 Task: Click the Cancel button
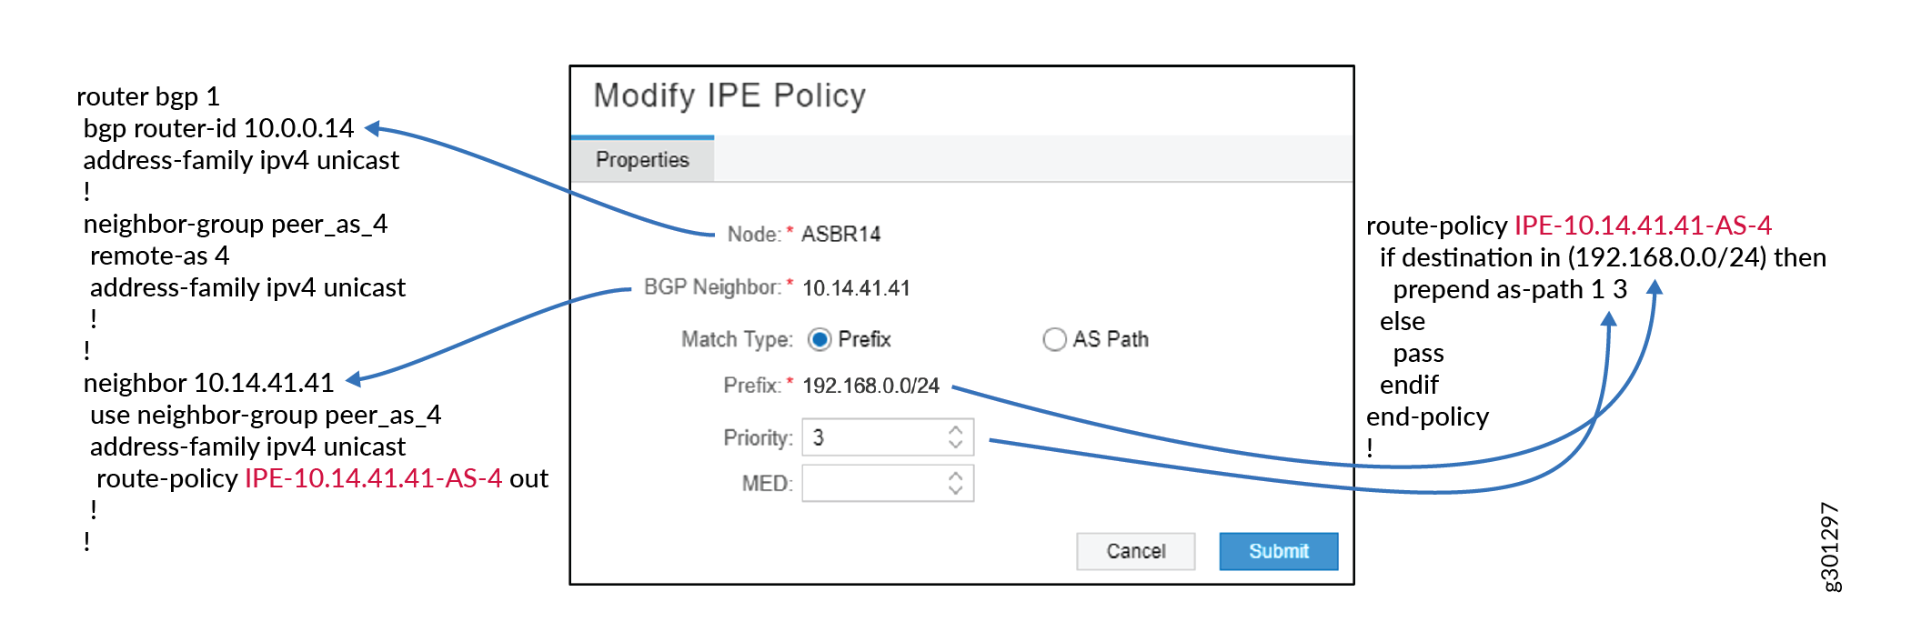[x=1135, y=551]
